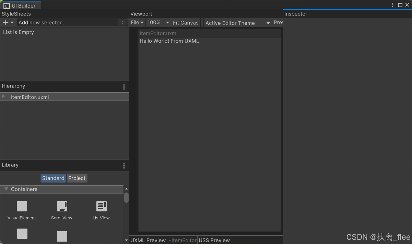Open the zoom percentage dropdown

point(158,22)
